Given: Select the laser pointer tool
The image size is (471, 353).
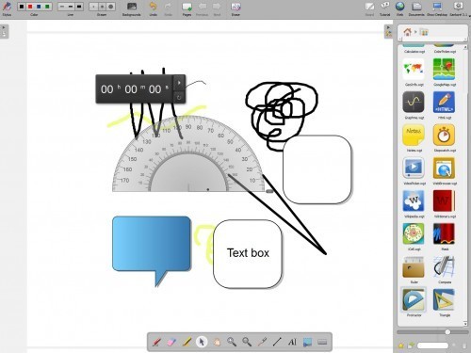Looking at the screenshot, I should (262, 342).
